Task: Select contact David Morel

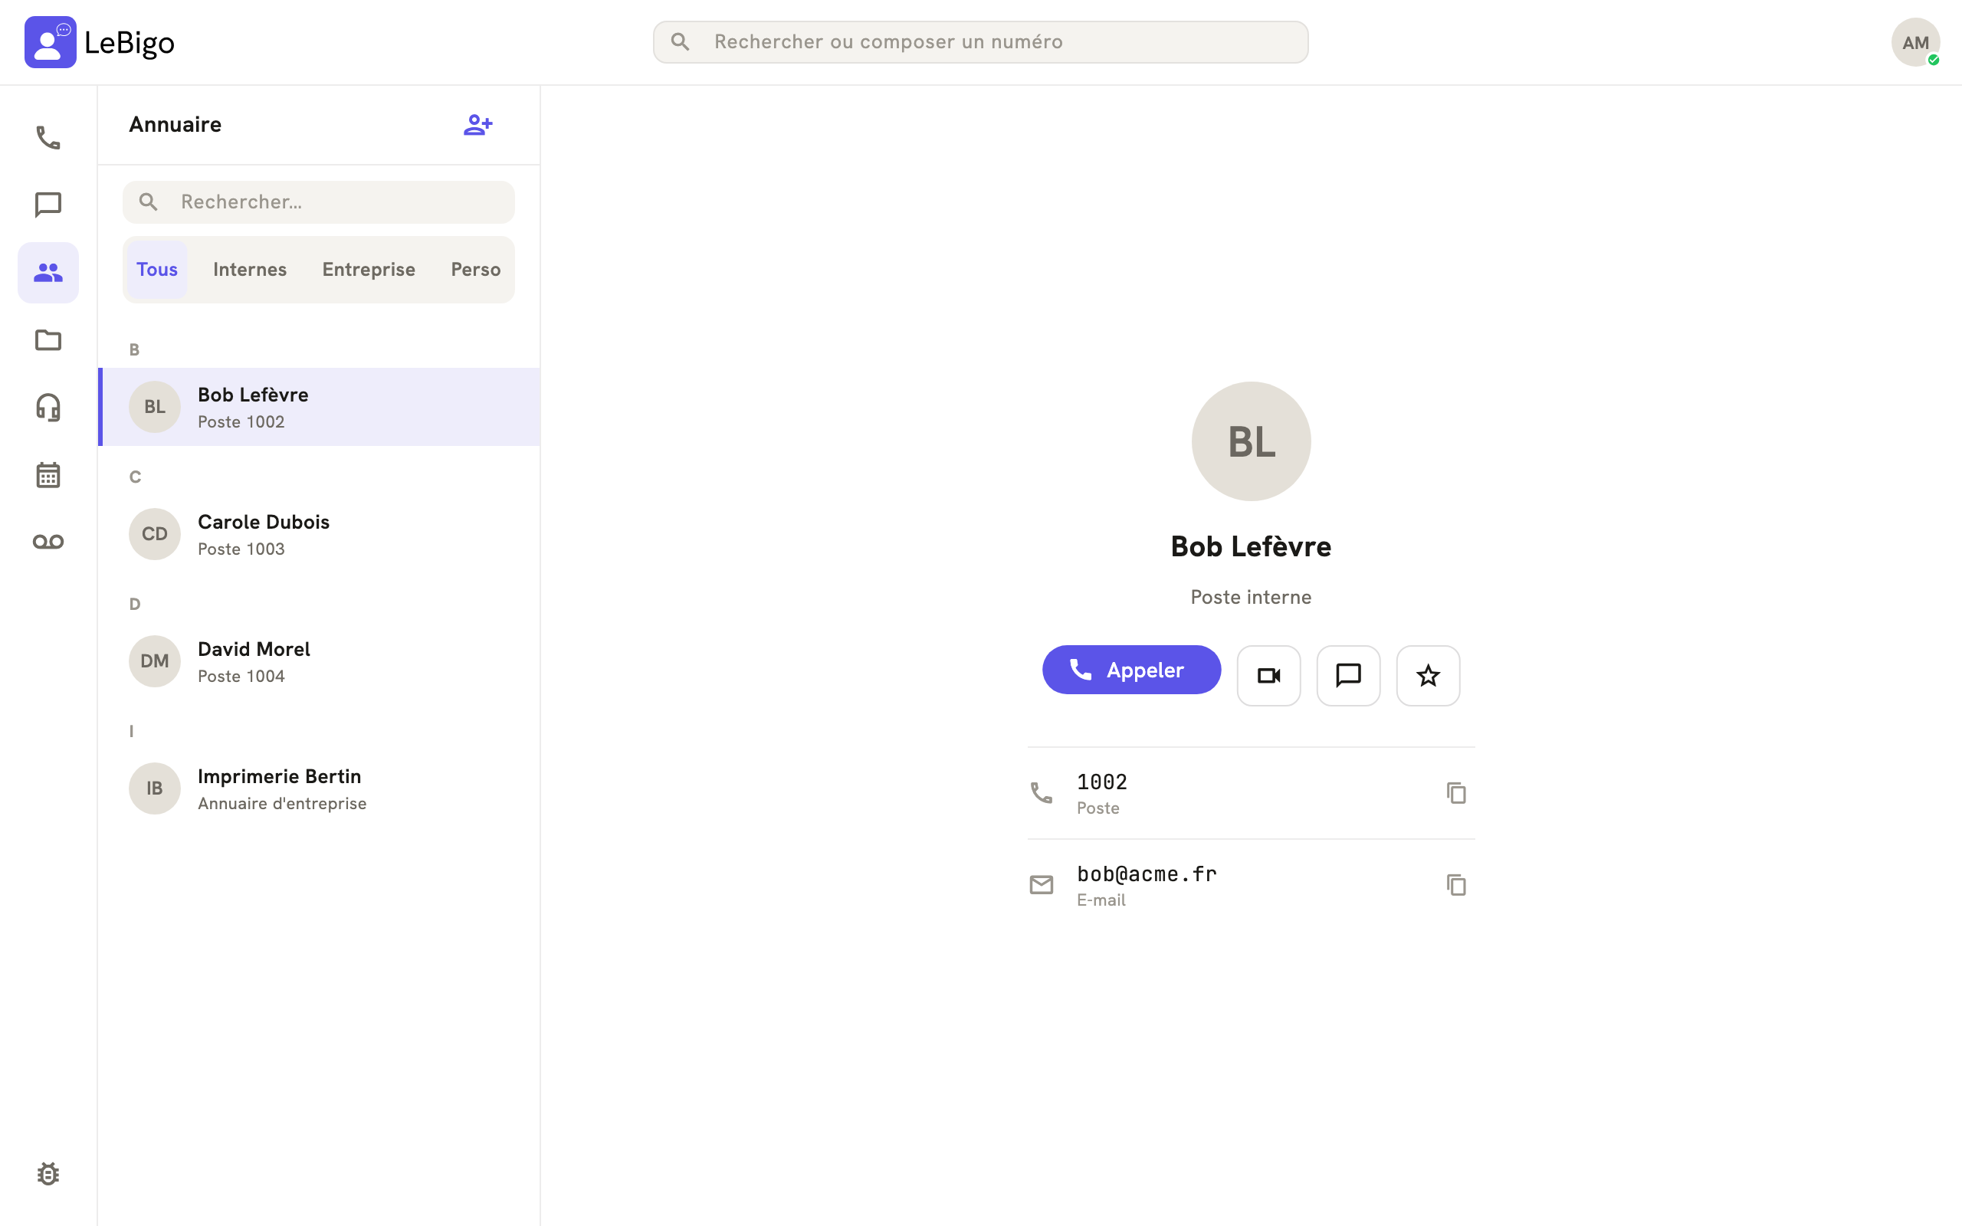Action: (x=320, y=661)
